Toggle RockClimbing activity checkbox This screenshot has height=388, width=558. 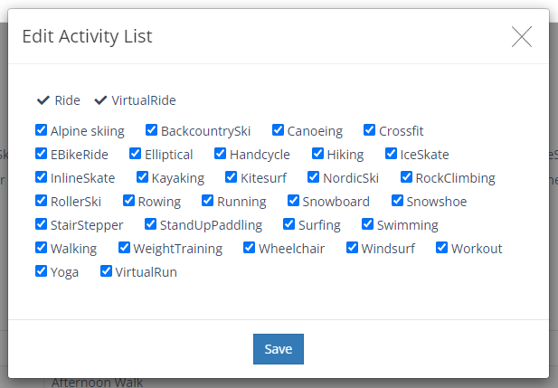[406, 177]
